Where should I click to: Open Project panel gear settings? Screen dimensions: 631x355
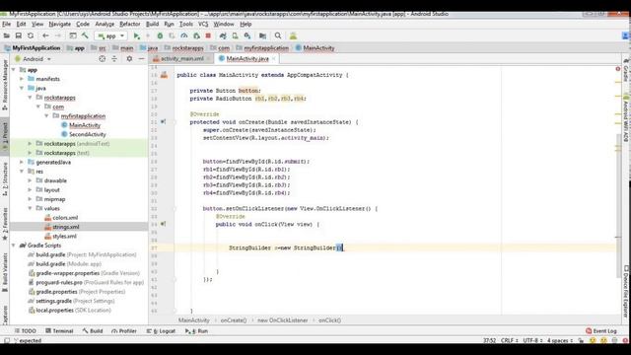(129, 59)
